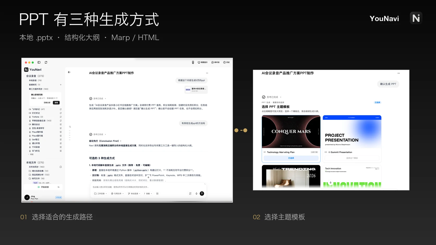436x245 pixels.
Task: Preview the CONQUER MARS template thumbnail
Action: tap(291, 132)
